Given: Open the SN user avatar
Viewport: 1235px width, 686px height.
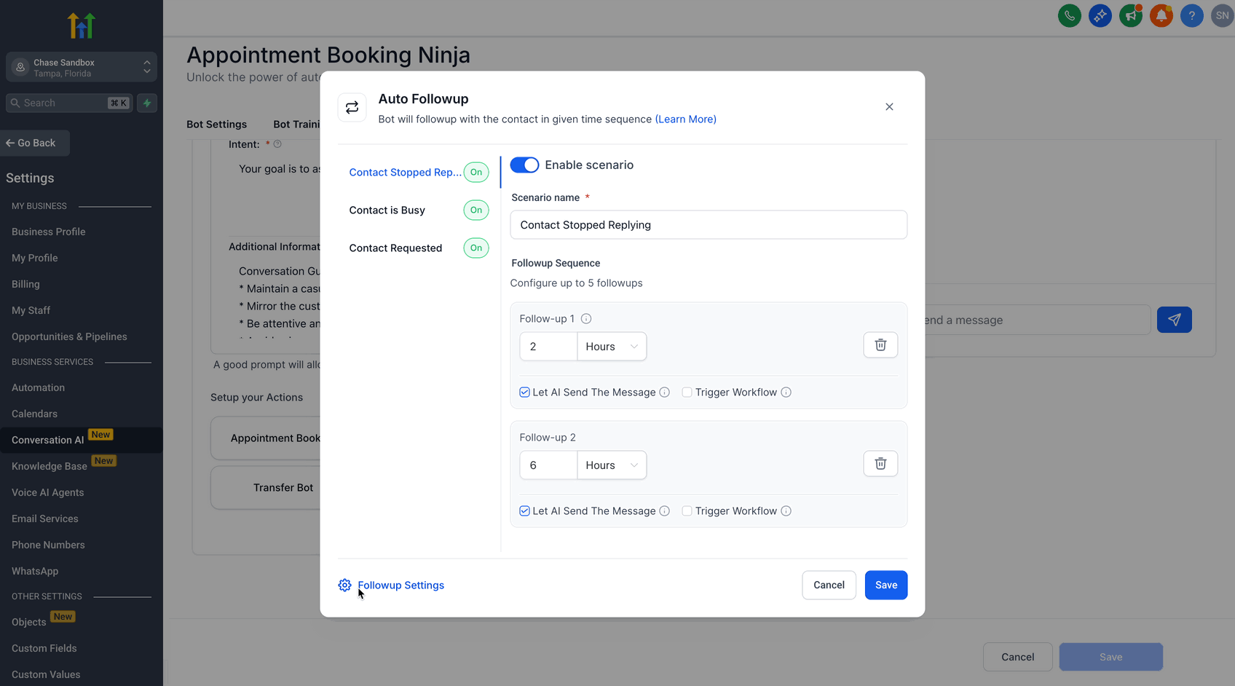Looking at the screenshot, I should pyautogui.click(x=1222, y=15).
